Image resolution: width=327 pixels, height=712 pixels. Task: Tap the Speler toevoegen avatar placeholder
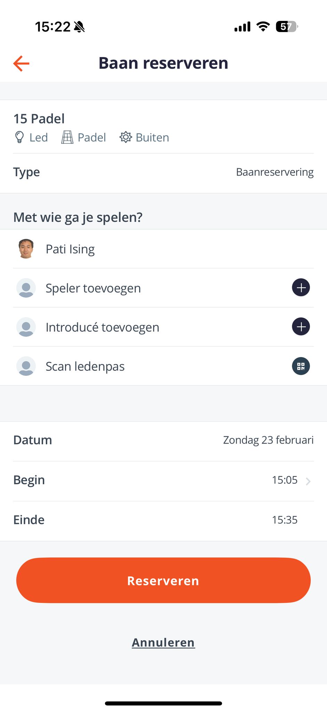pyautogui.click(x=26, y=288)
